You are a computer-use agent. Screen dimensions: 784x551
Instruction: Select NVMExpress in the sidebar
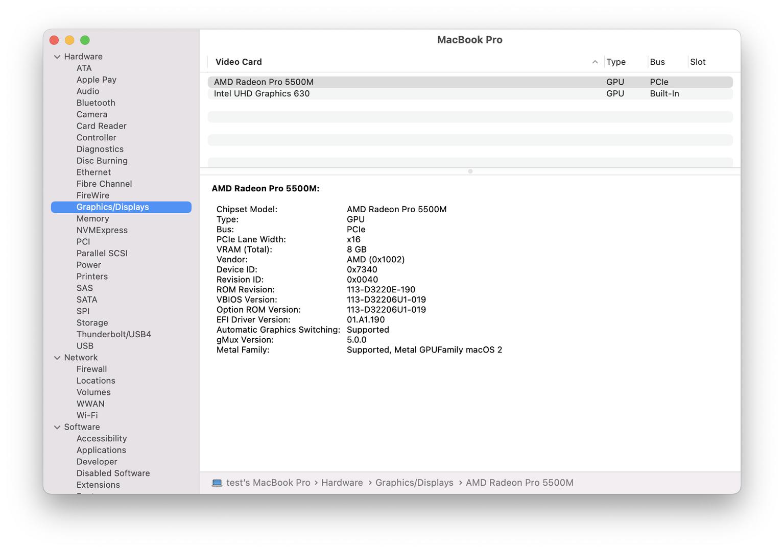click(102, 230)
